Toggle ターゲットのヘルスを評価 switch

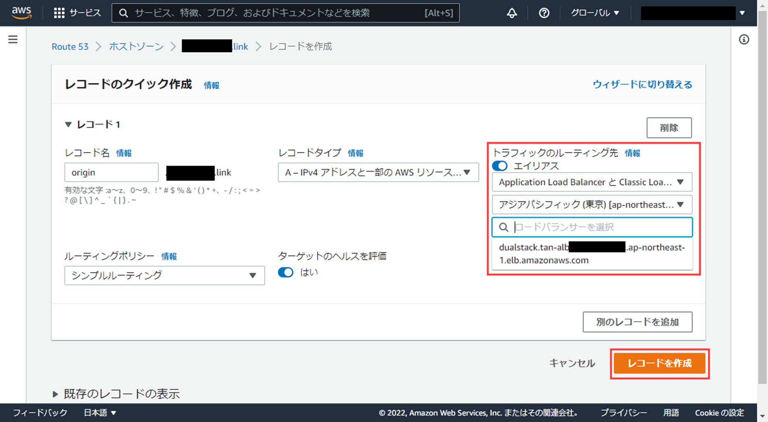pos(286,272)
